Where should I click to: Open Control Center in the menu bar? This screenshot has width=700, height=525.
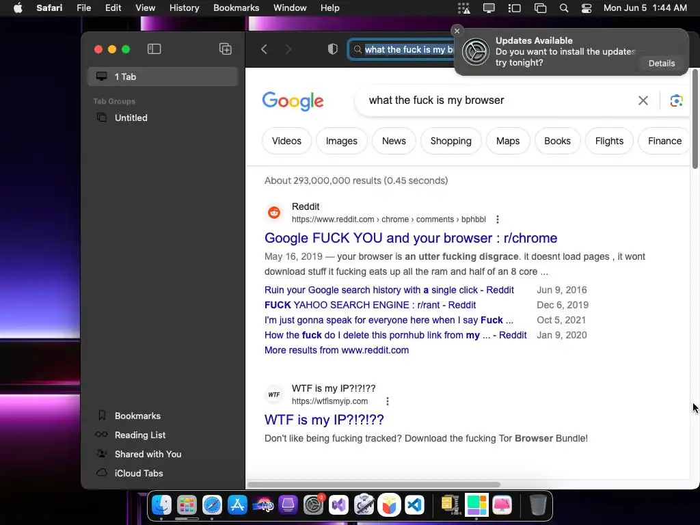(x=586, y=8)
